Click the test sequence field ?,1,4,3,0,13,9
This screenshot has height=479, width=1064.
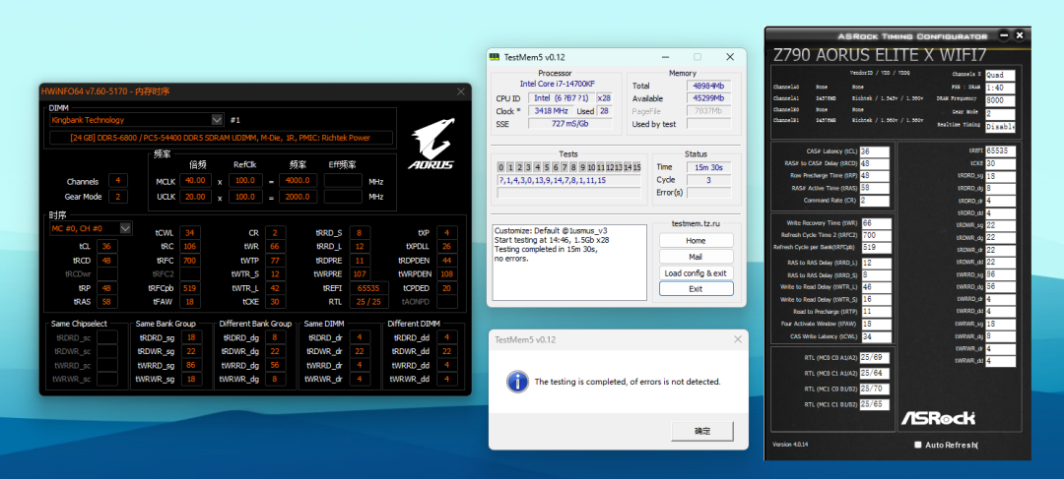(x=568, y=180)
